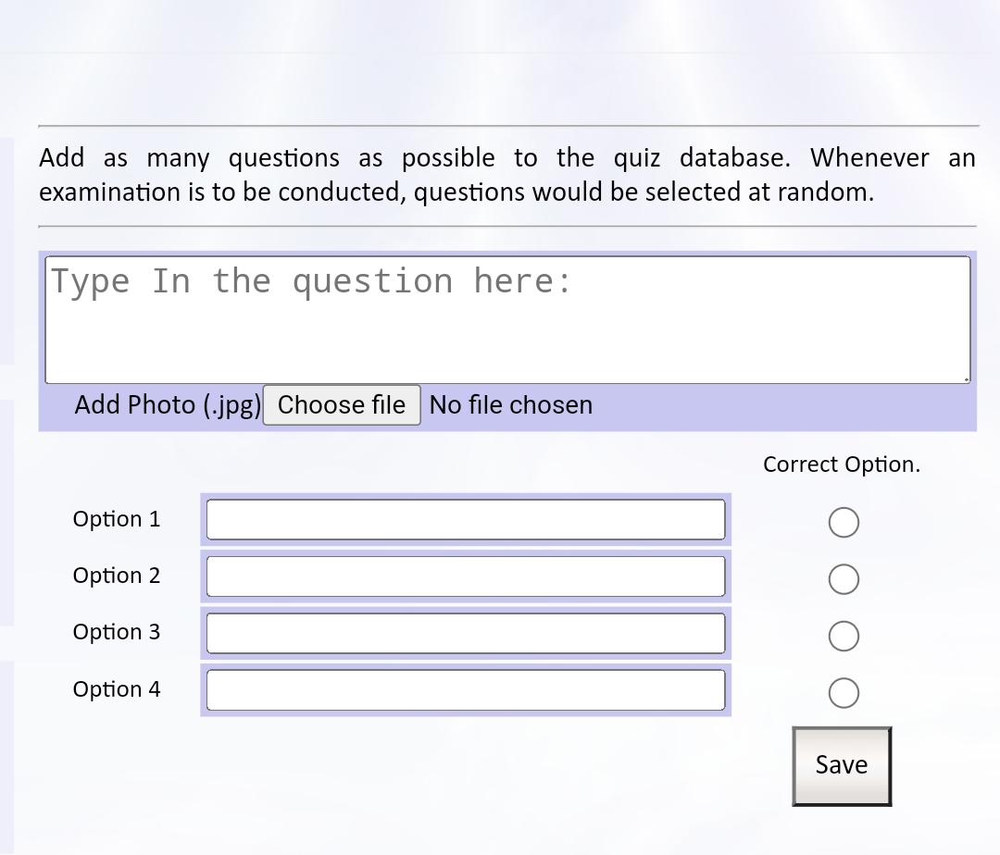Click the Option 1 label
The image size is (1000, 855).
point(117,519)
